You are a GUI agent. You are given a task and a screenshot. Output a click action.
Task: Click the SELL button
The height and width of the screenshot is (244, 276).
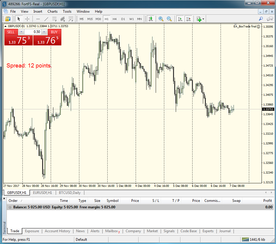click(x=11, y=32)
